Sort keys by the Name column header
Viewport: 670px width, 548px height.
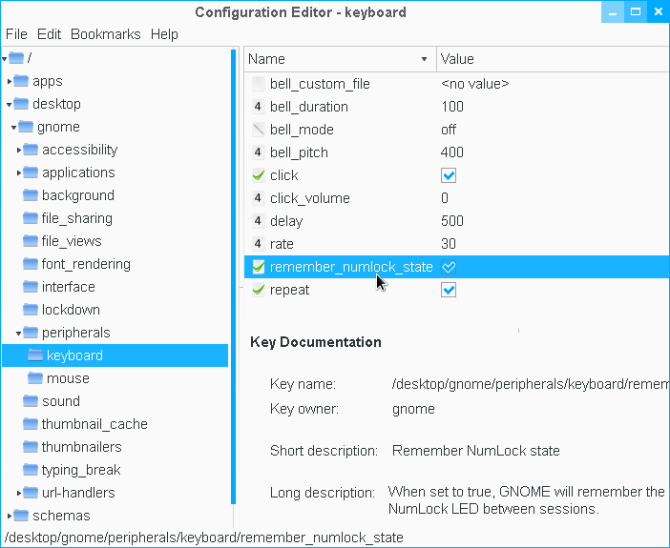[x=334, y=59]
